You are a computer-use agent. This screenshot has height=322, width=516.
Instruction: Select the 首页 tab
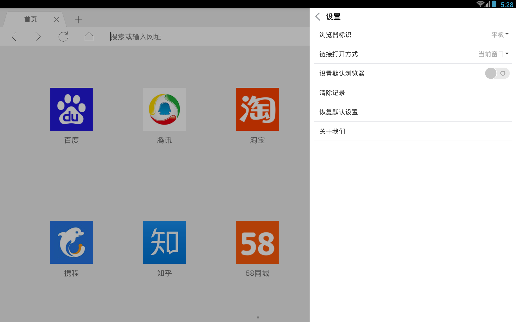[x=31, y=19]
